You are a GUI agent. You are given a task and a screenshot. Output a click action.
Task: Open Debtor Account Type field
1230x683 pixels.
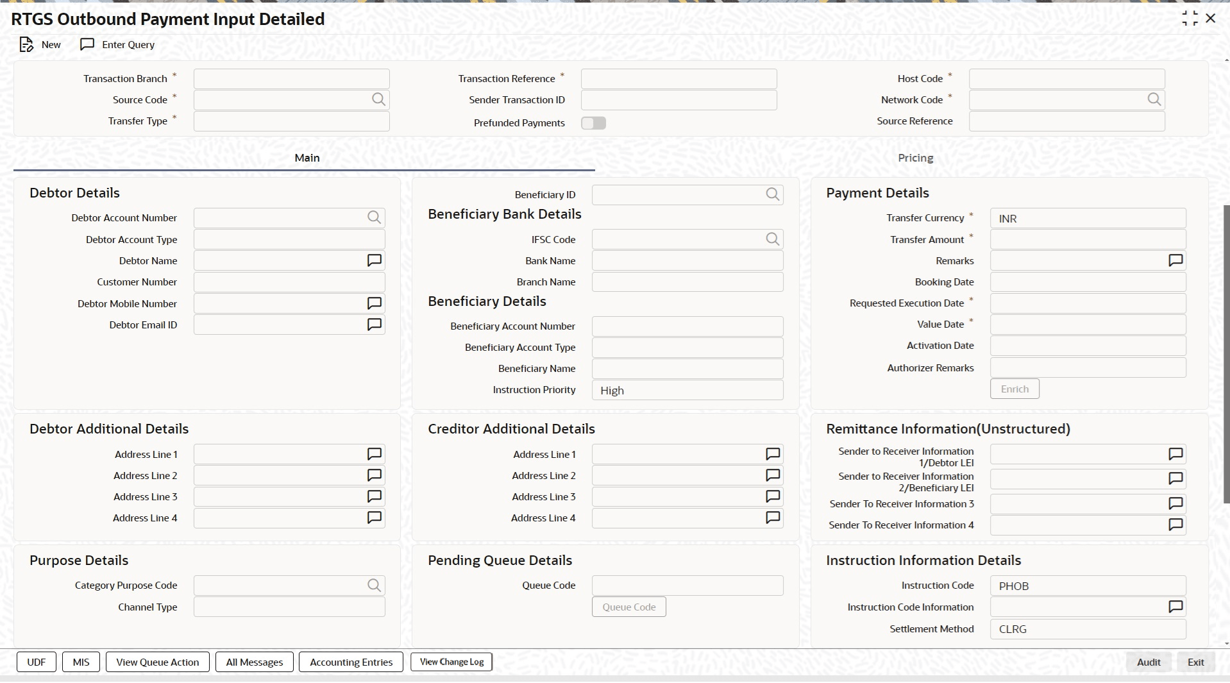tap(289, 239)
